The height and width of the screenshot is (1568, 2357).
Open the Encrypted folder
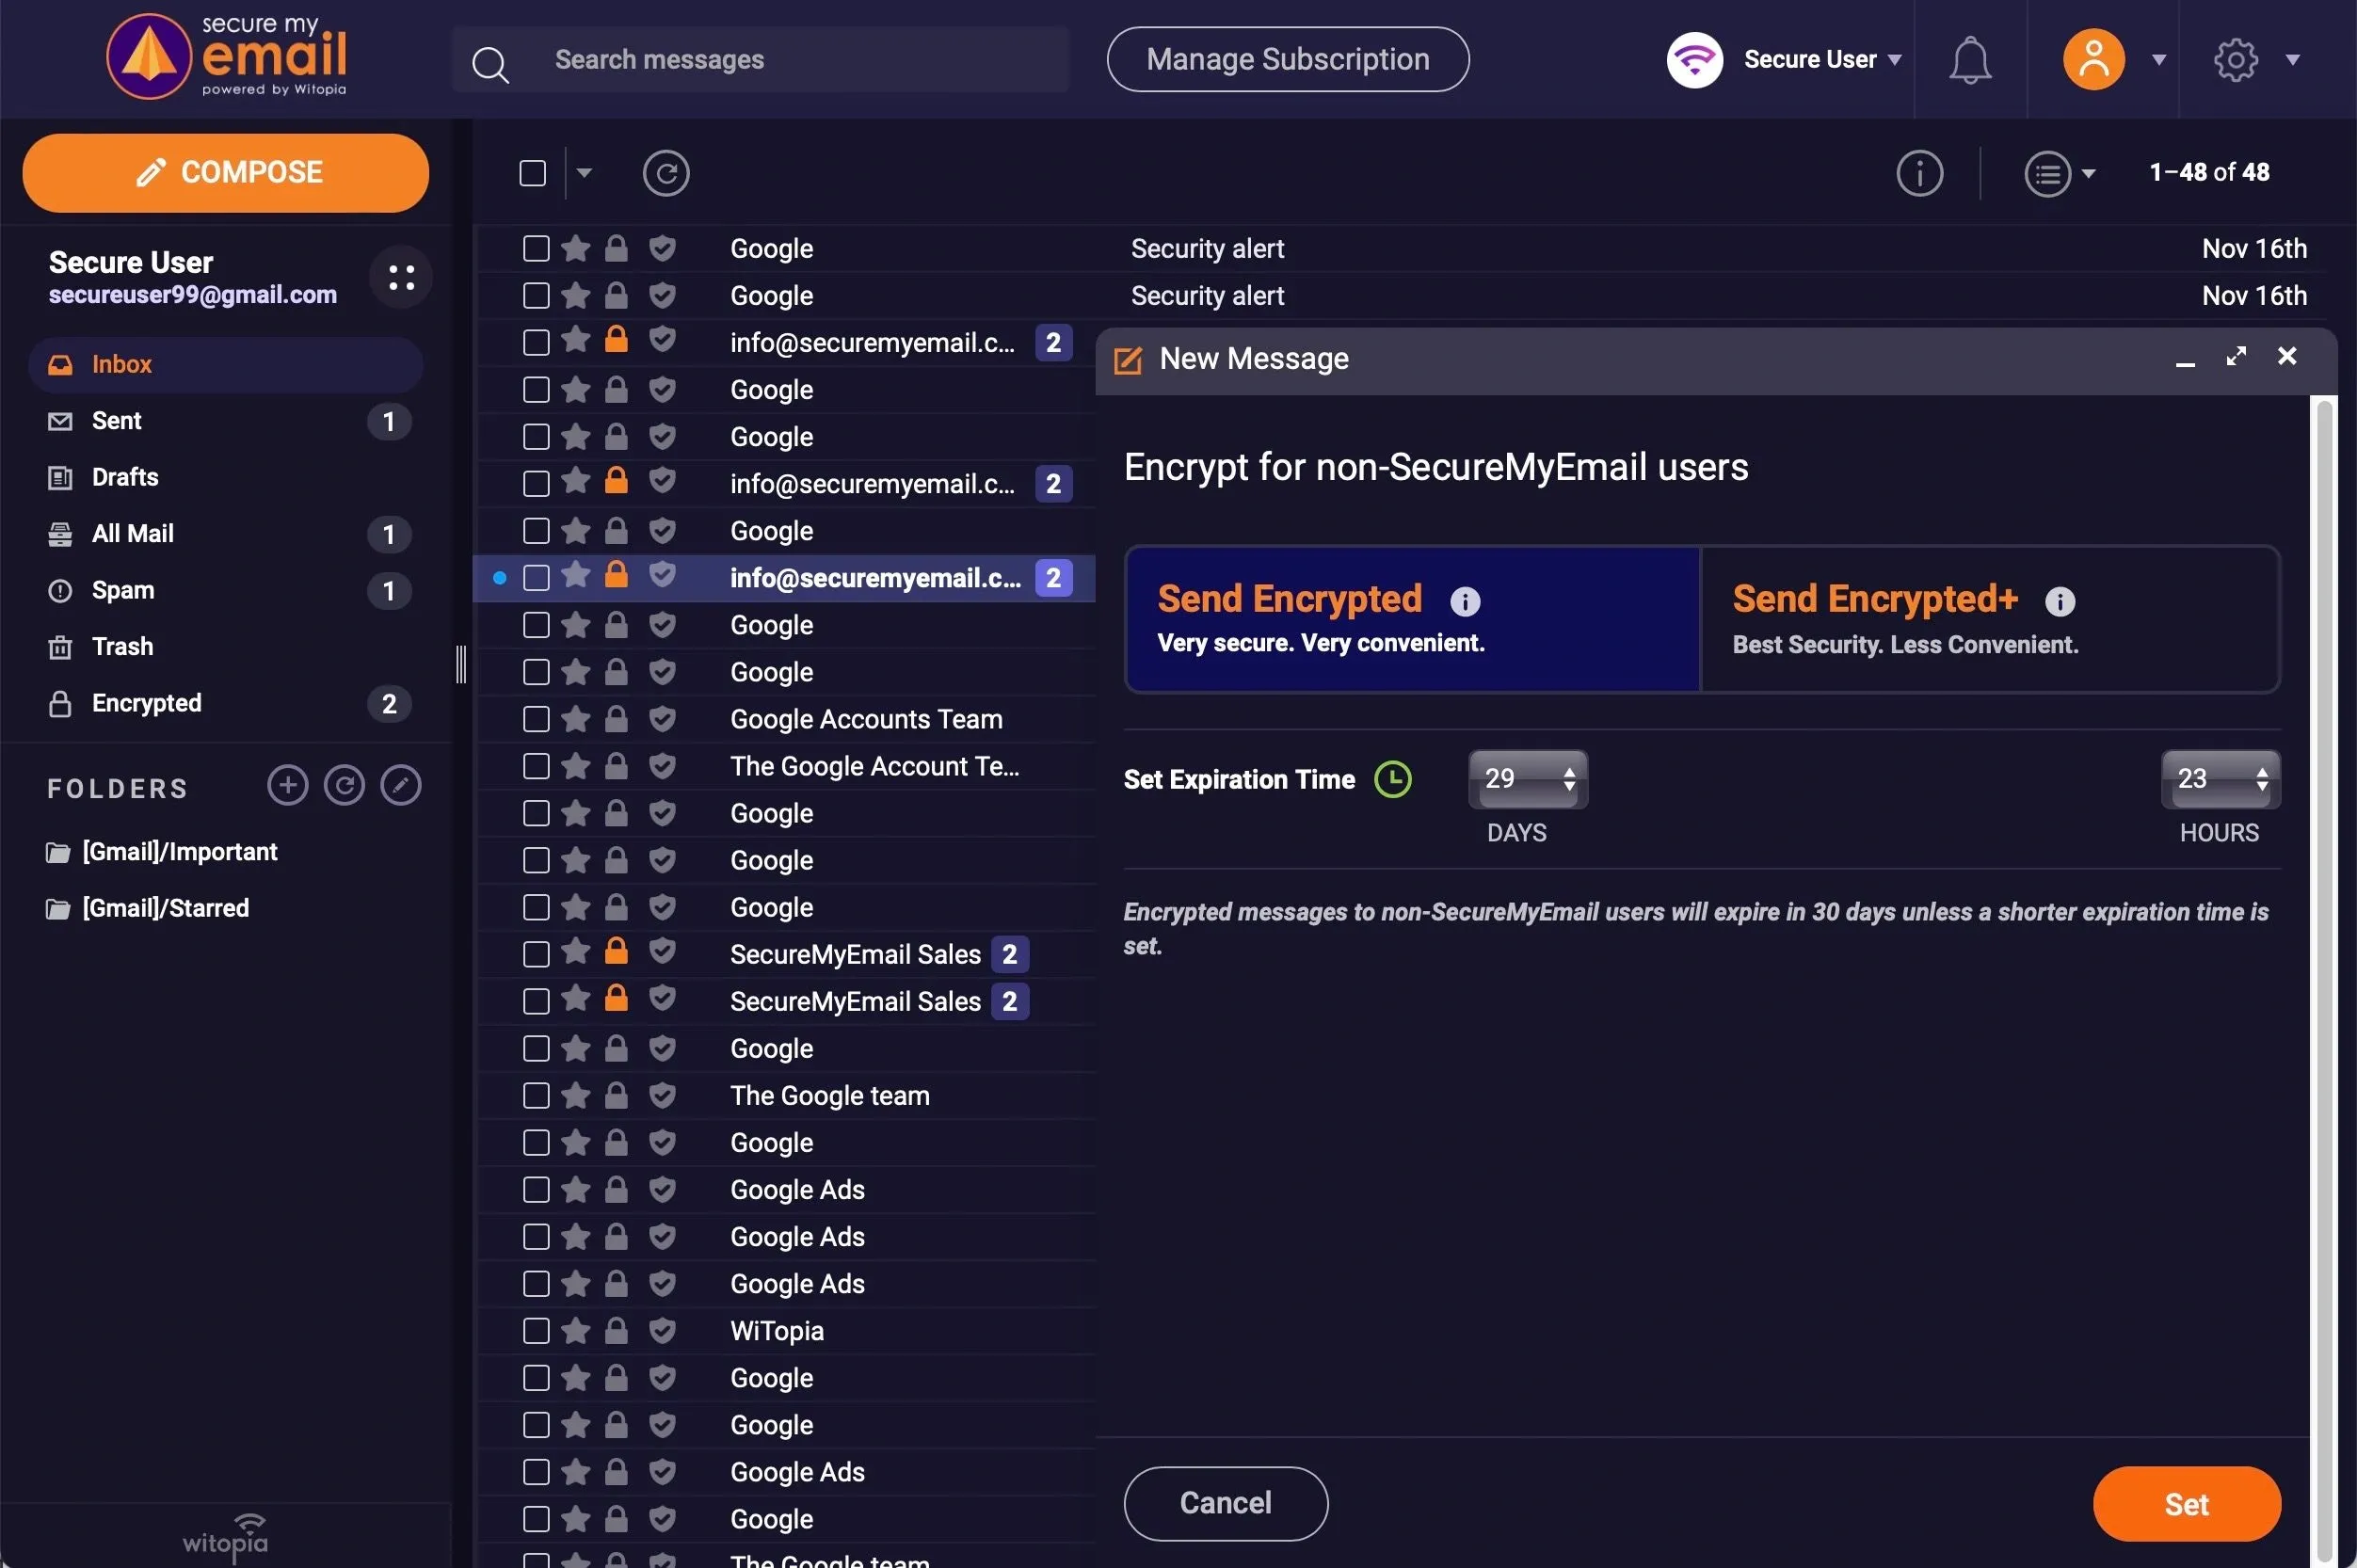[x=147, y=703]
